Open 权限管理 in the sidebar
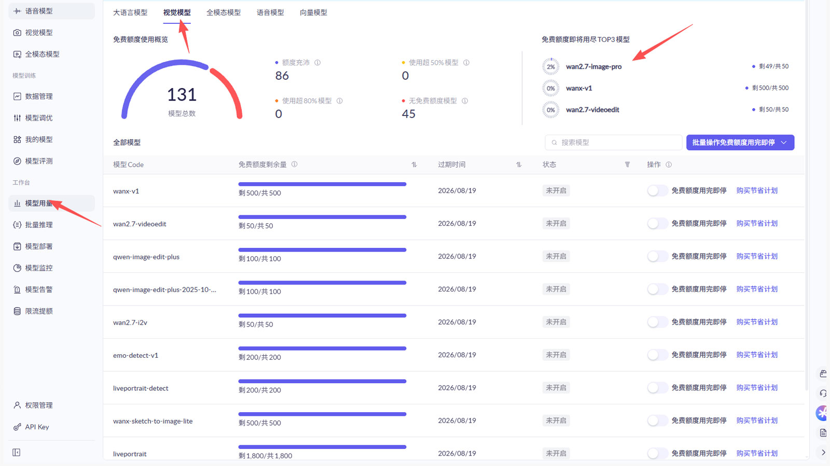The width and height of the screenshot is (830, 466). pyautogui.click(x=51, y=405)
